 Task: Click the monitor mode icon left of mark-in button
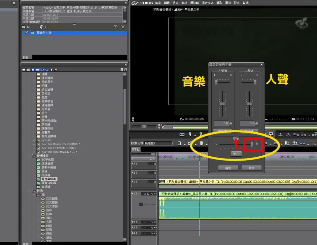(182, 134)
